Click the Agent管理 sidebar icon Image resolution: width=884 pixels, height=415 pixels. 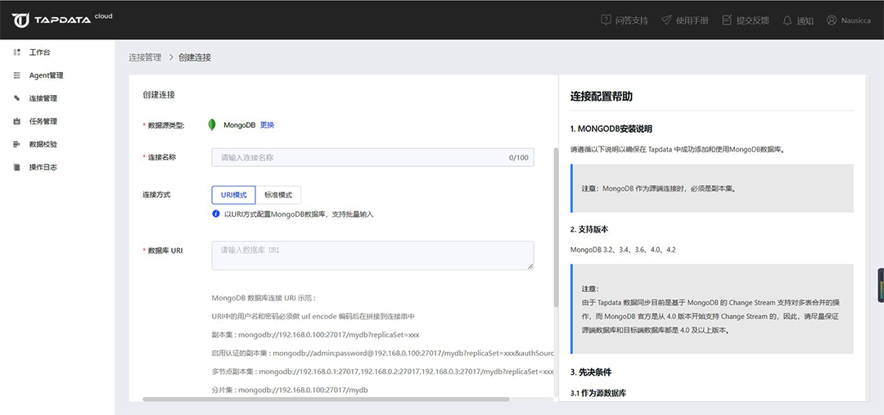tap(17, 75)
